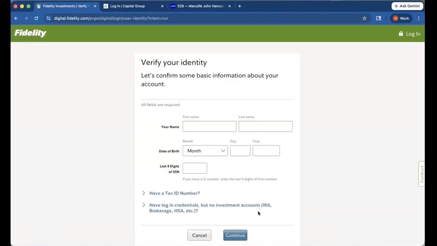Click the Log In link in header
This screenshot has width=437, height=246.
(x=413, y=34)
